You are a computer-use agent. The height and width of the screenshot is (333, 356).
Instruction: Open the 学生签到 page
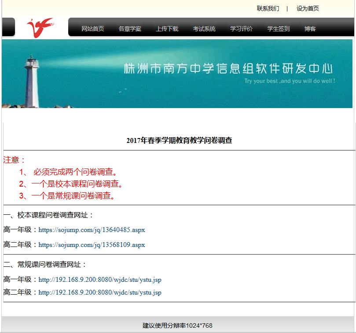pos(279,29)
